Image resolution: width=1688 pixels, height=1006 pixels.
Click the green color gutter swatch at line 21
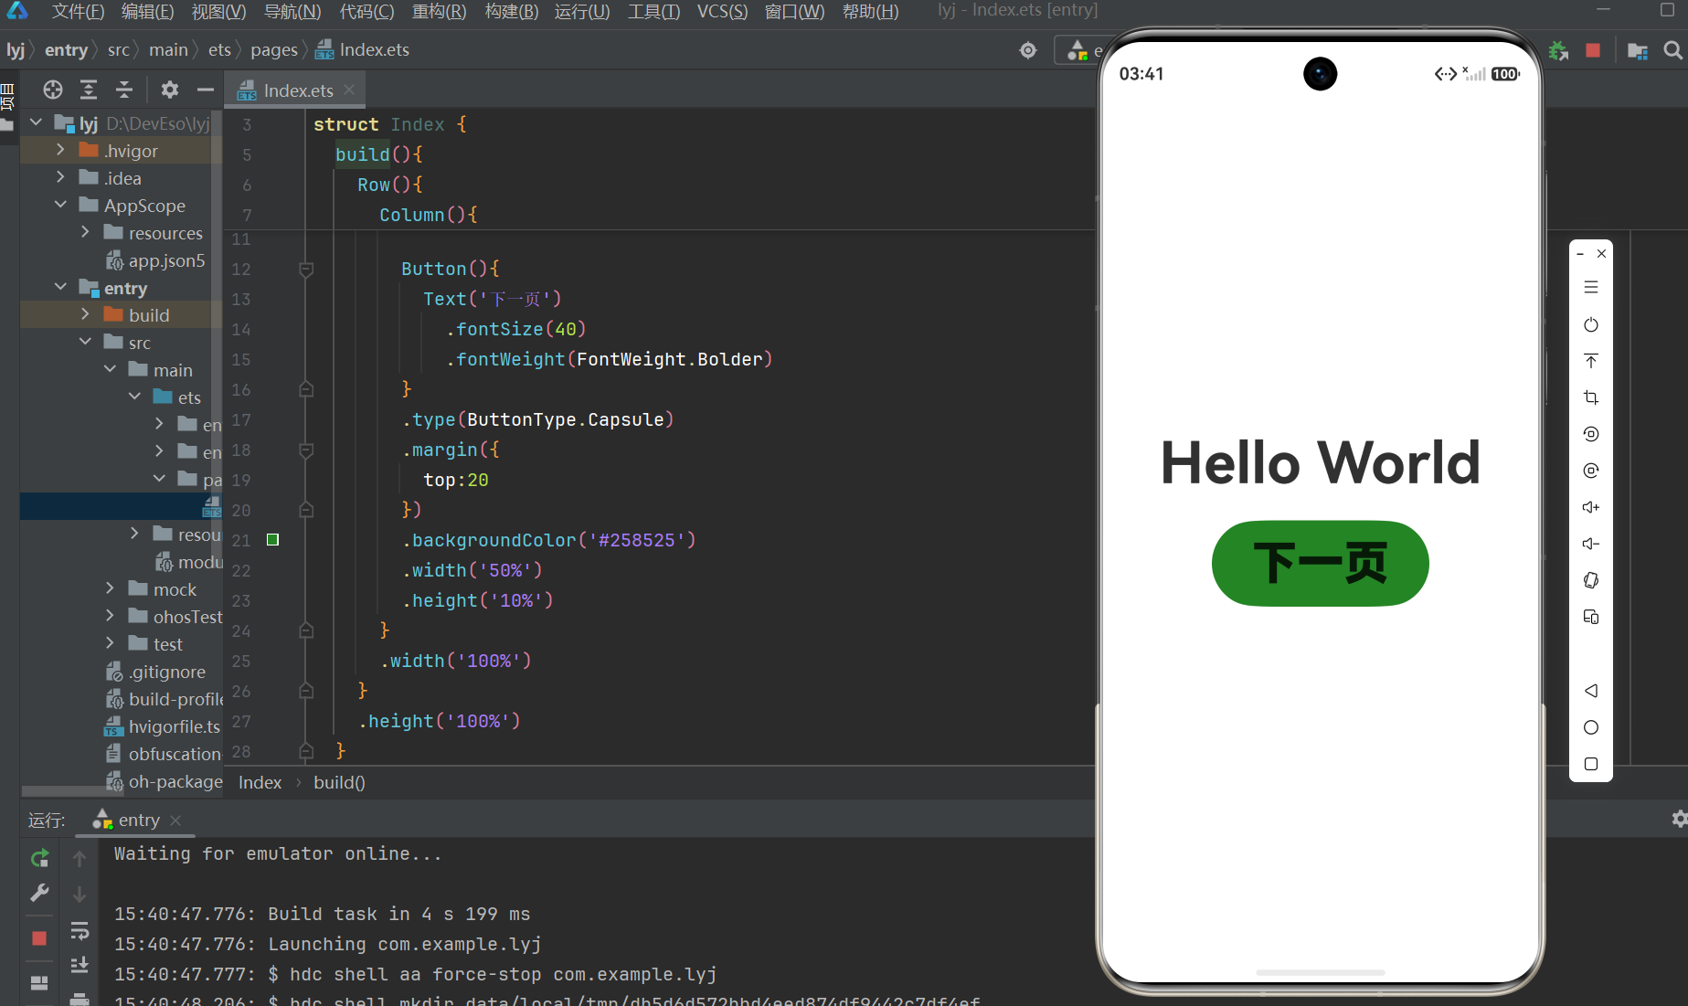(272, 540)
